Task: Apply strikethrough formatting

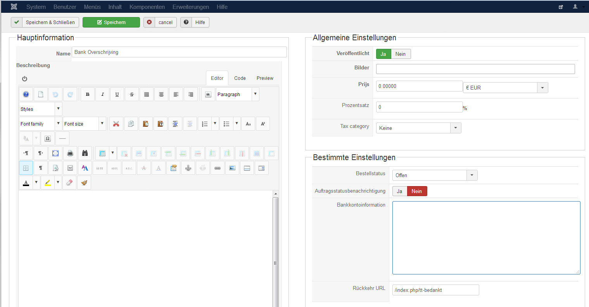Action: pos(132,94)
